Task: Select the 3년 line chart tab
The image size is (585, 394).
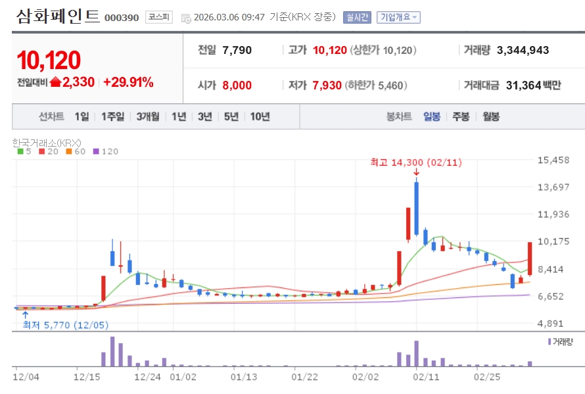Action: click(205, 117)
